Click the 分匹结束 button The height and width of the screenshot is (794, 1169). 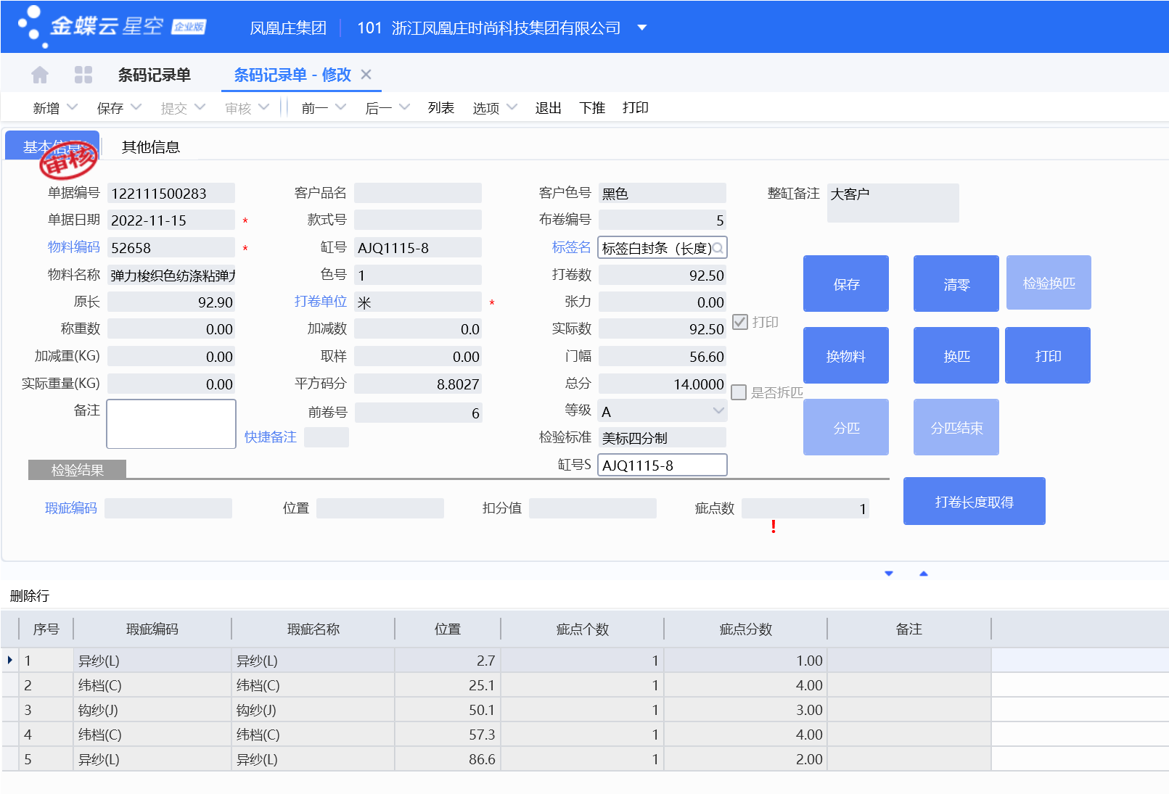(x=956, y=427)
